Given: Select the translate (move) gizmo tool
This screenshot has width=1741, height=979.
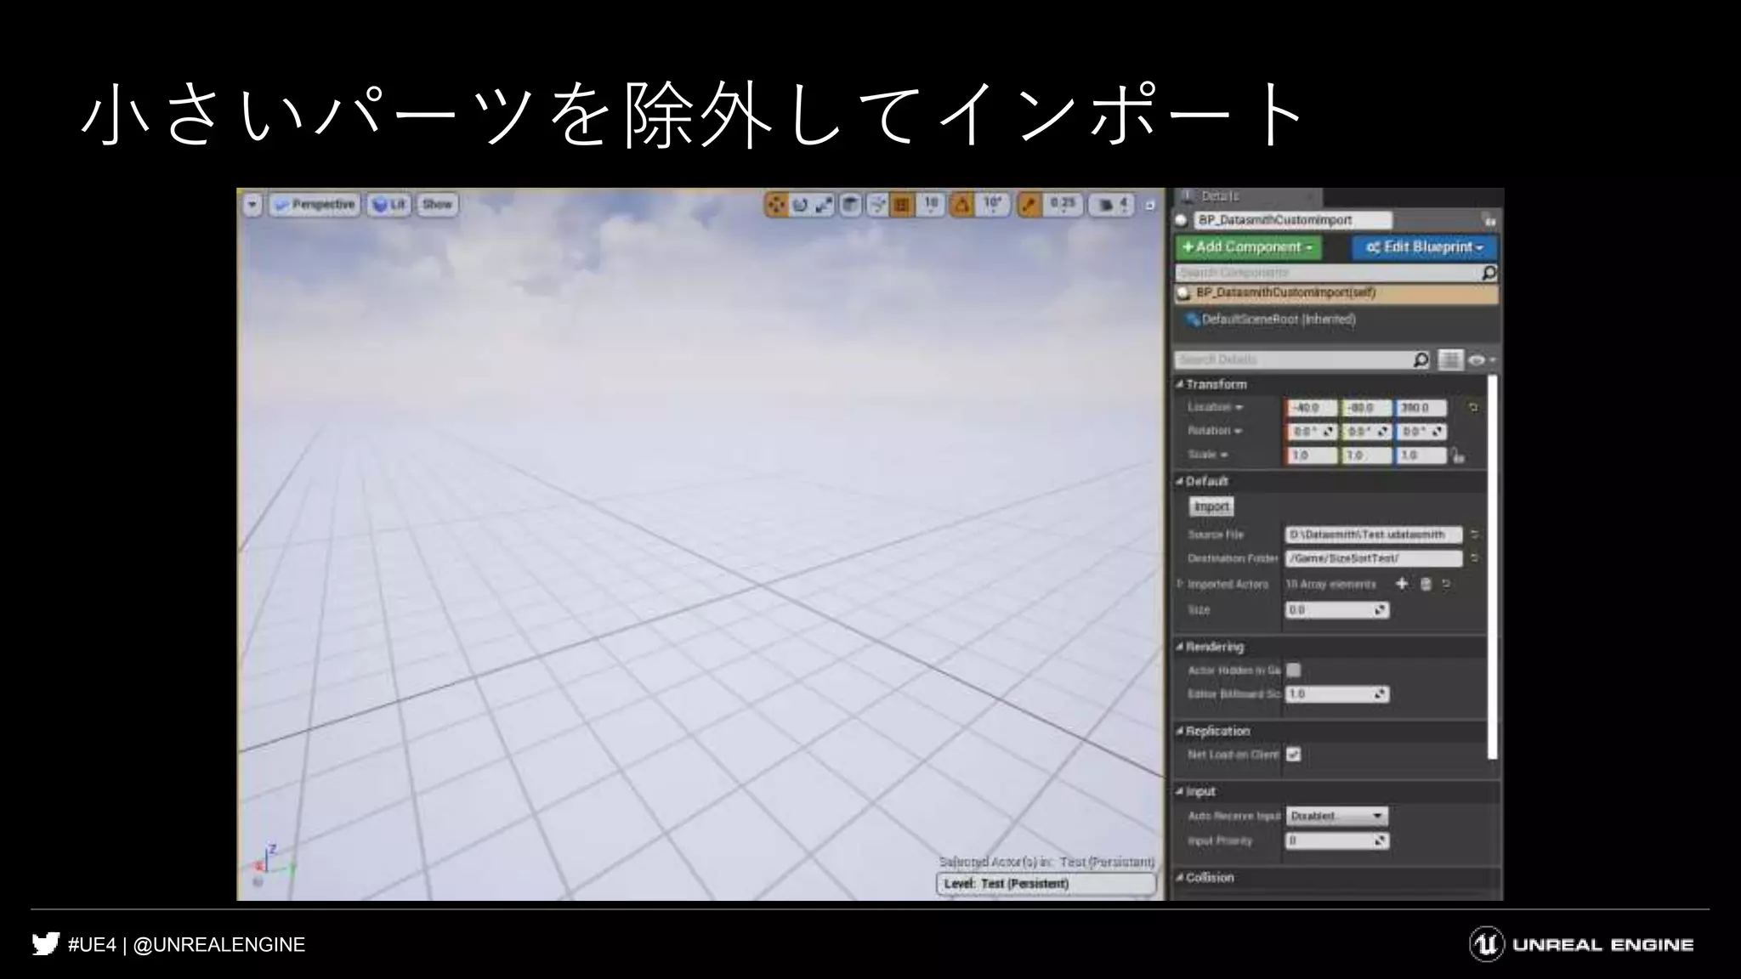Looking at the screenshot, I should (775, 205).
